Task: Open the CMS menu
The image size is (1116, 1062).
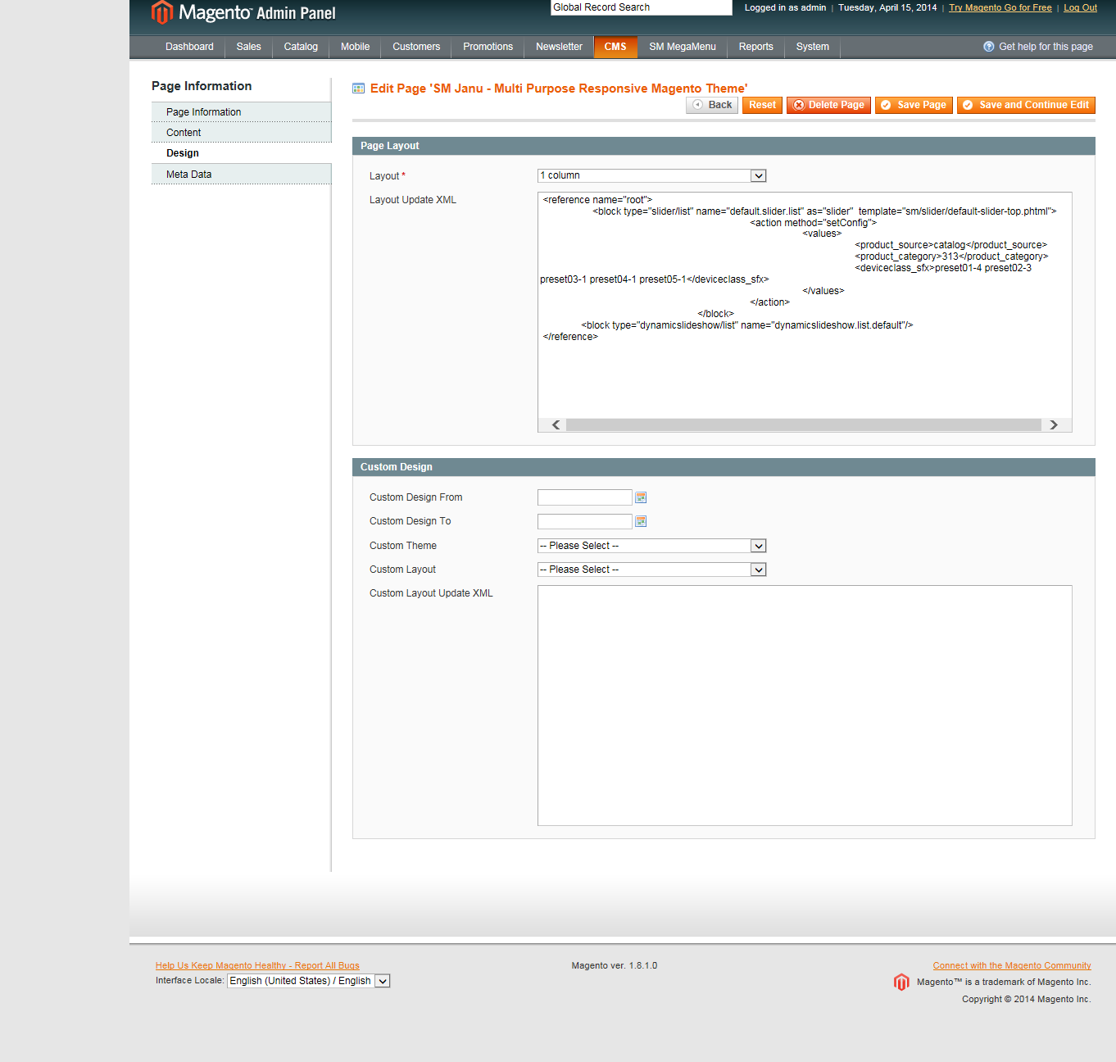Action: pyautogui.click(x=615, y=47)
